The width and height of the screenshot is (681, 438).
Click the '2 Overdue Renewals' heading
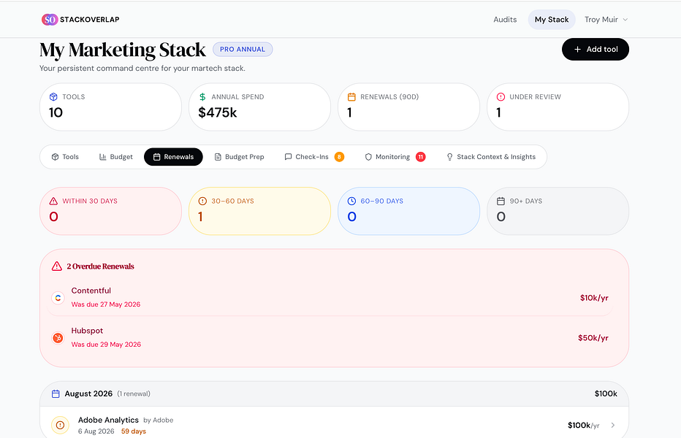[100, 266]
